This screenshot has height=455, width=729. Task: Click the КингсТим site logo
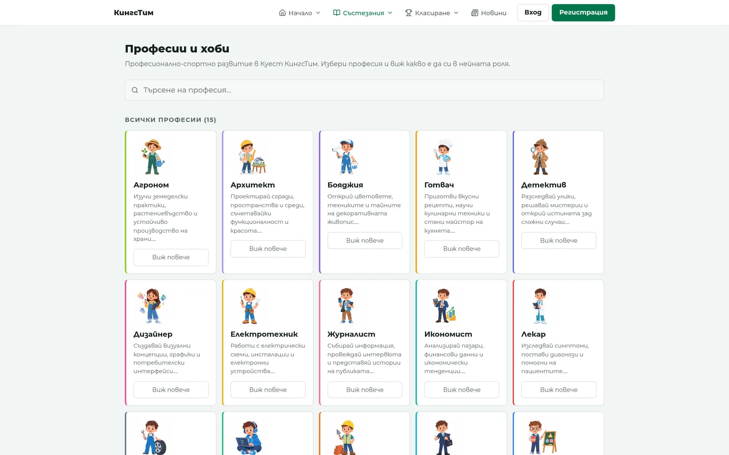click(134, 13)
